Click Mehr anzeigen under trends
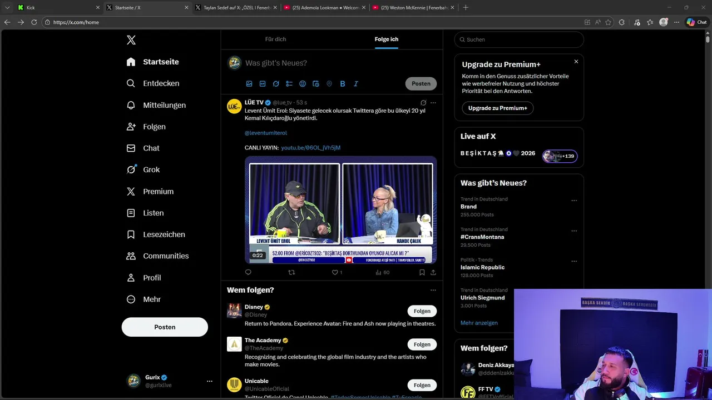 point(479,323)
